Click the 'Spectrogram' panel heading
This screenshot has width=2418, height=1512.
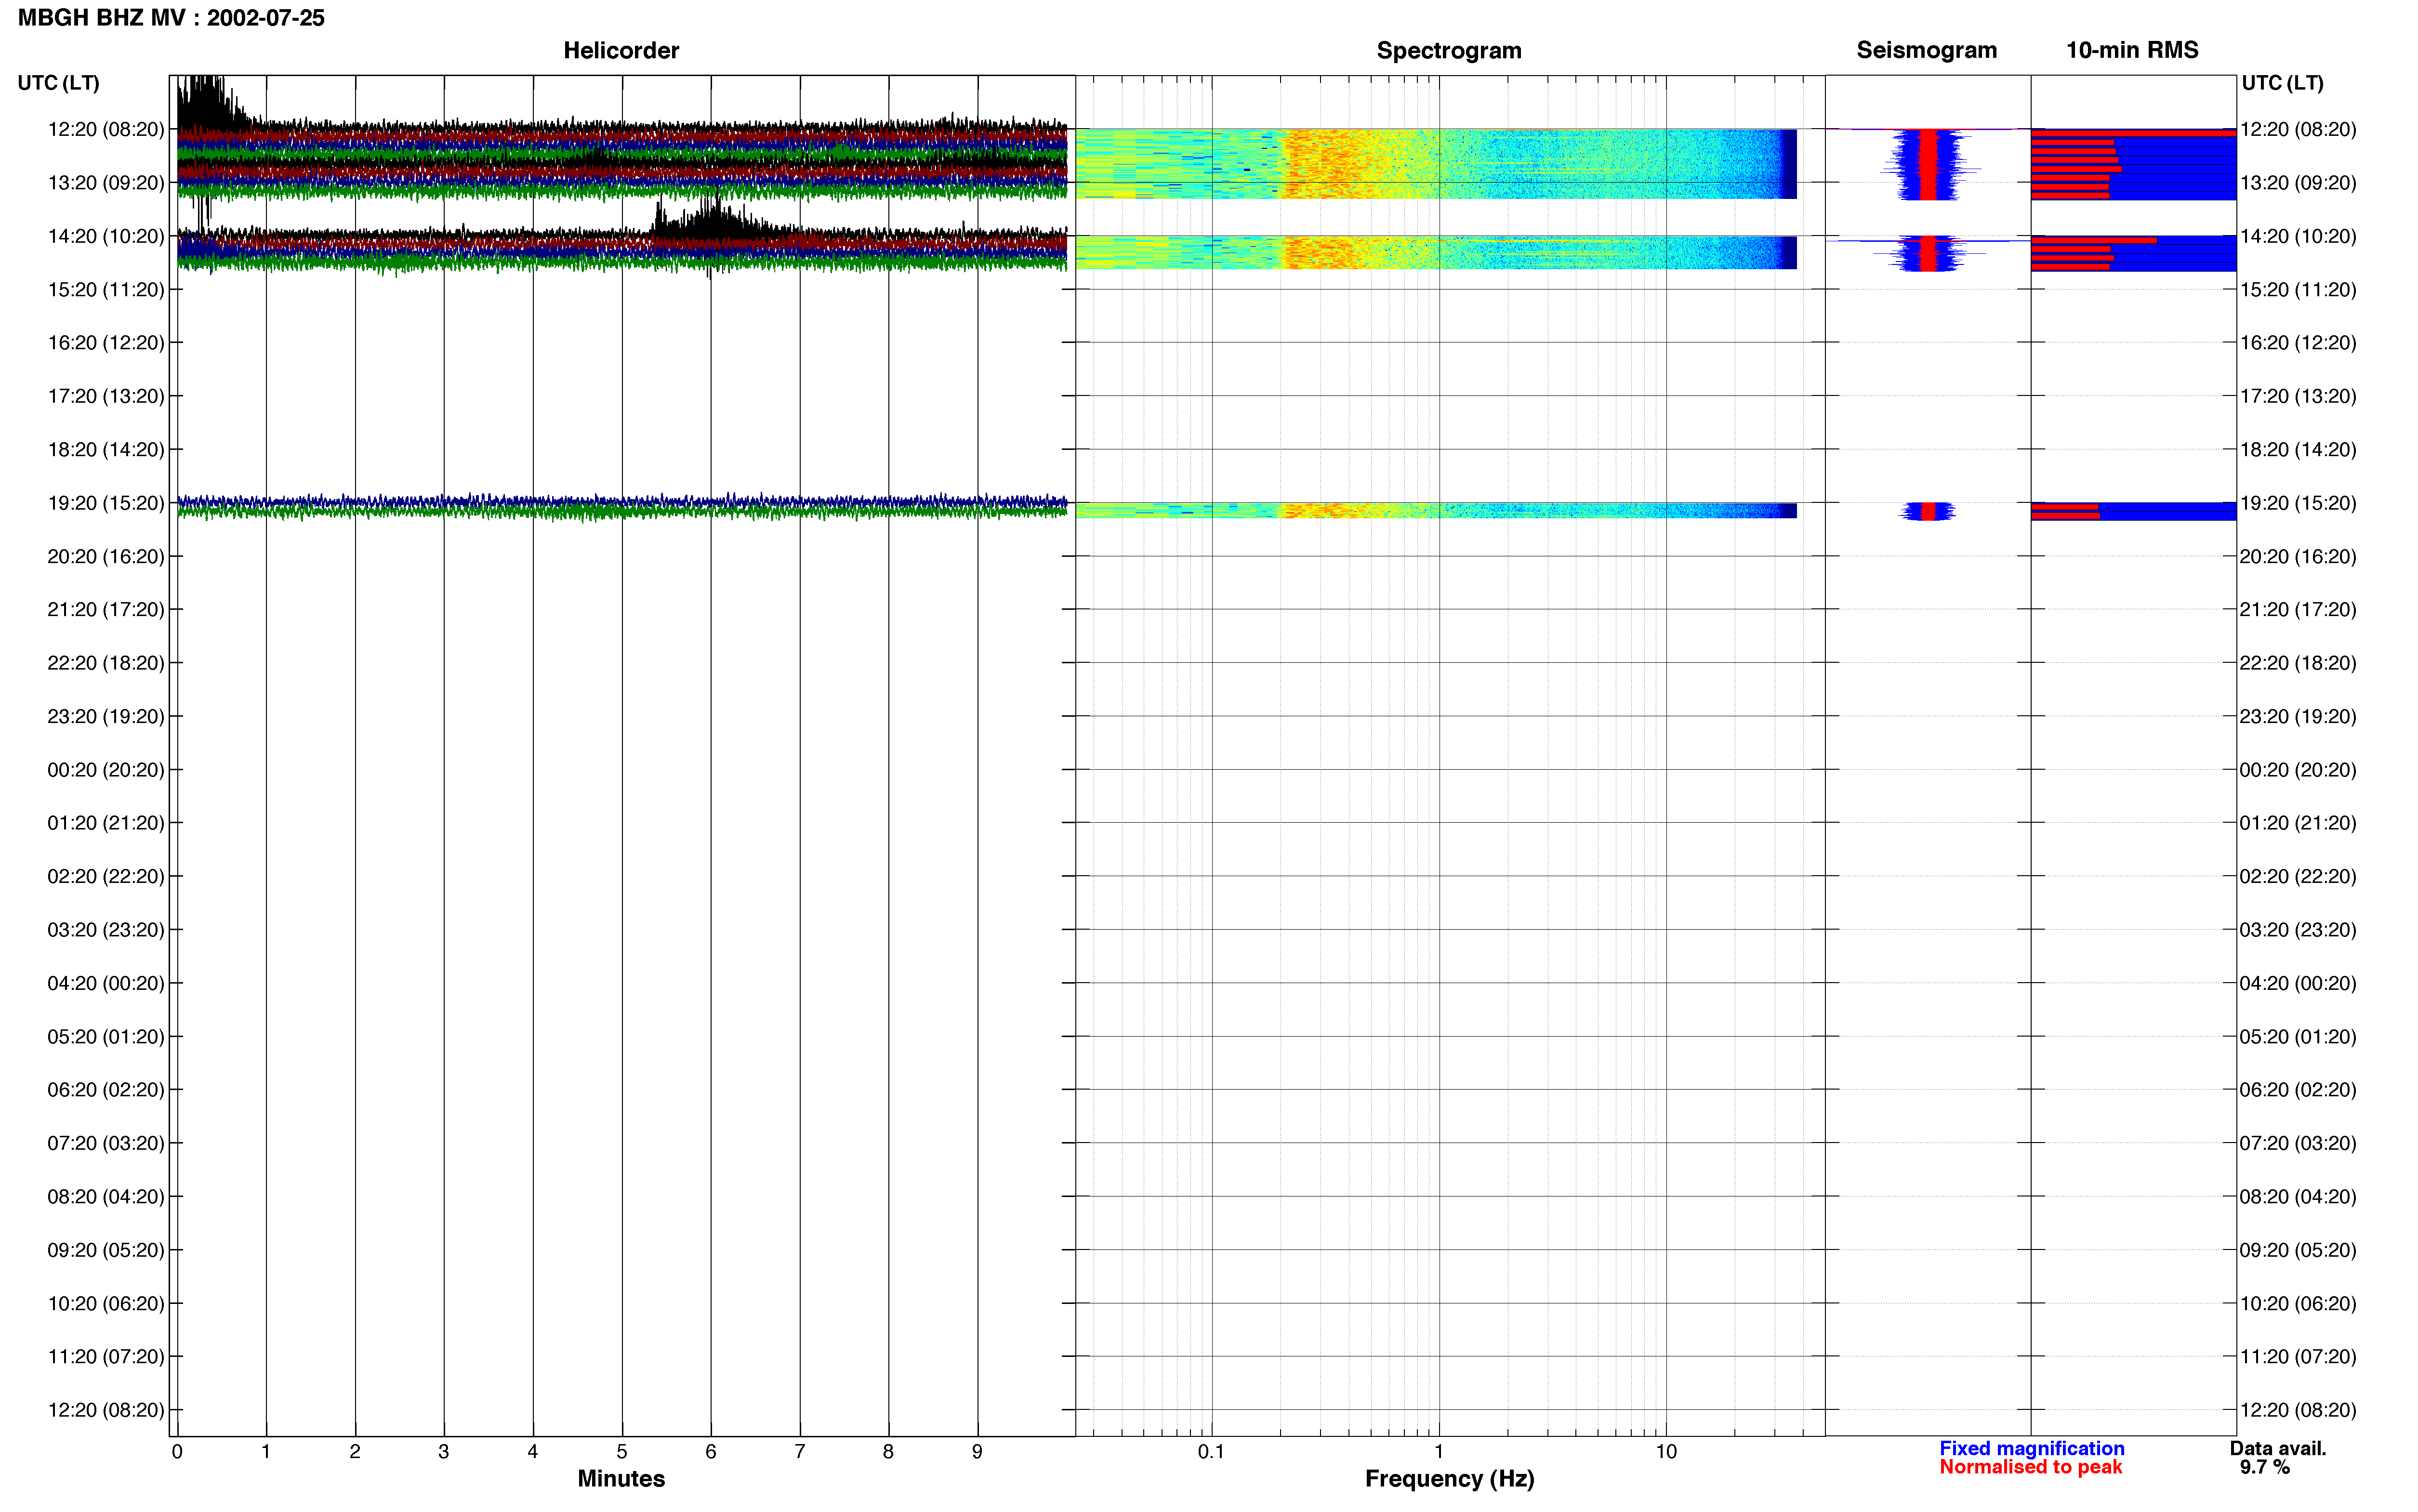coord(1449,50)
